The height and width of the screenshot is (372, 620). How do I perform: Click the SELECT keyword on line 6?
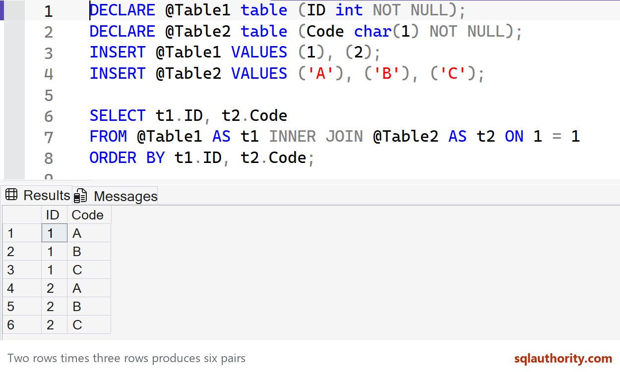(118, 116)
